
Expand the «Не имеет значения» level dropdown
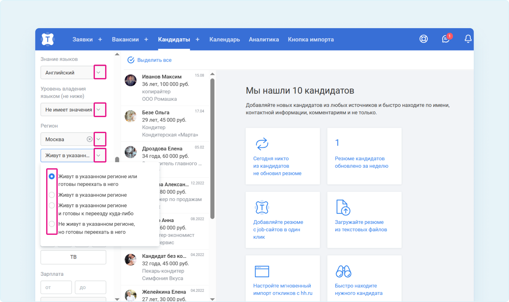[99, 110]
